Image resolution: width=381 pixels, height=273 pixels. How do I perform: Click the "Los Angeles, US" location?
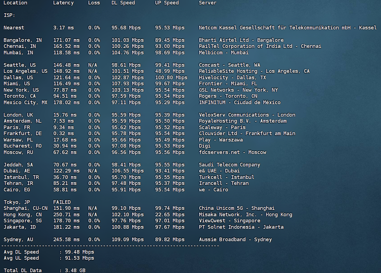point(26,71)
